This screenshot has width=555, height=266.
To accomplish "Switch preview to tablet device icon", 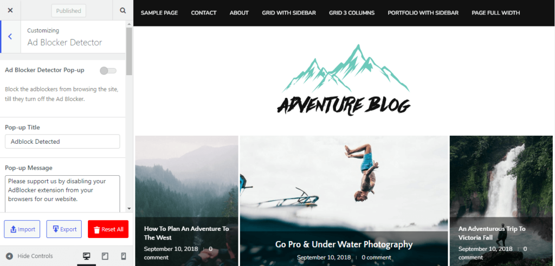I will [x=105, y=256].
